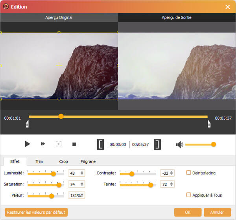Set clip end with right bracket icon

tap(157, 144)
